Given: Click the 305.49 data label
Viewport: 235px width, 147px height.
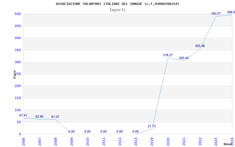Looking at the screenshot, I should pyautogui.click(x=184, y=58).
